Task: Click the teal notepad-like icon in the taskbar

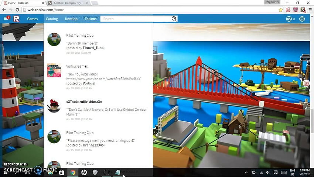Action: click(118, 172)
